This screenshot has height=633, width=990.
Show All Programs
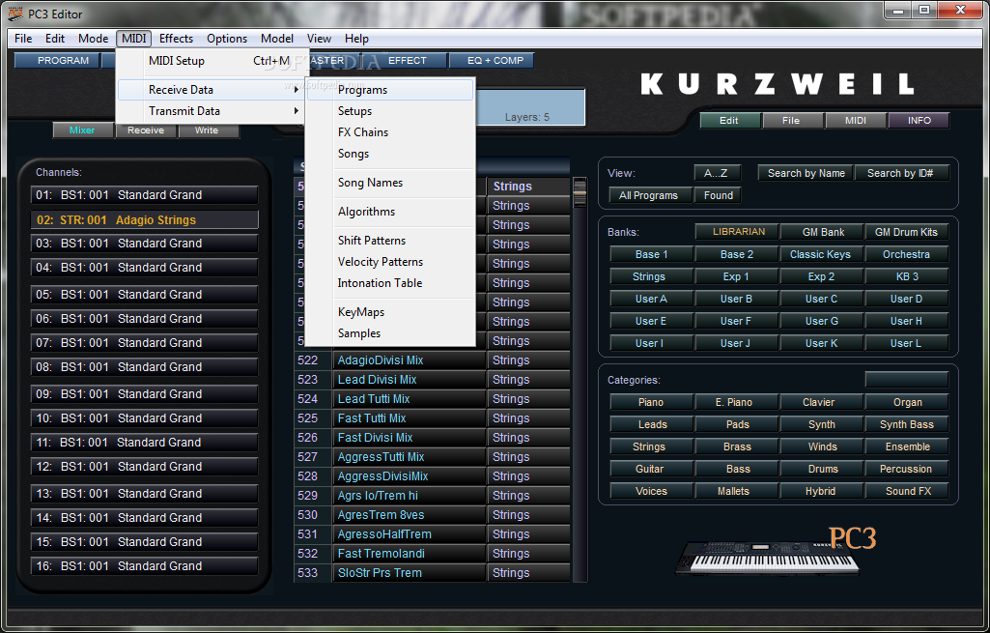click(x=648, y=195)
